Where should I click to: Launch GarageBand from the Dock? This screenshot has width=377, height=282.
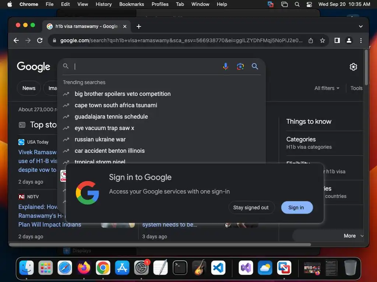(x=199, y=268)
